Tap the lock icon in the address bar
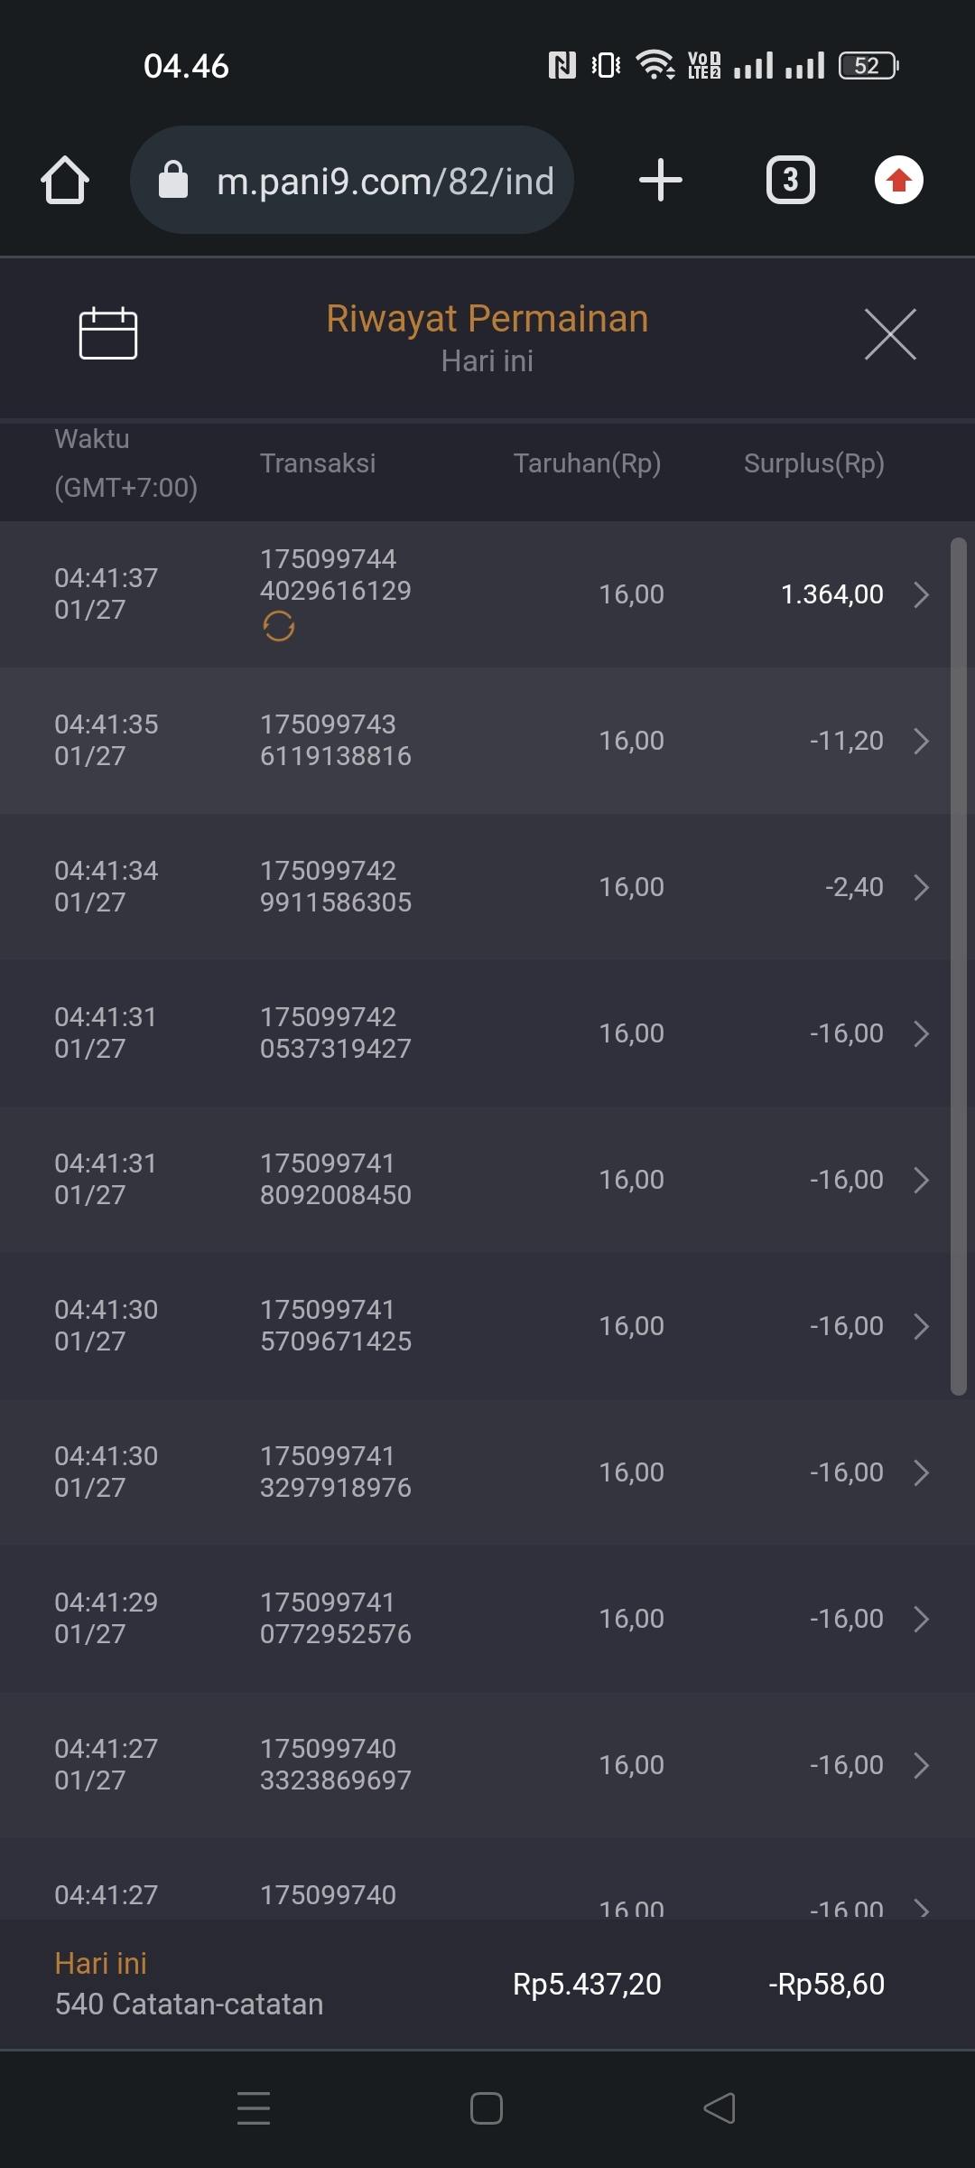The width and height of the screenshot is (975, 2168). (173, 180)
